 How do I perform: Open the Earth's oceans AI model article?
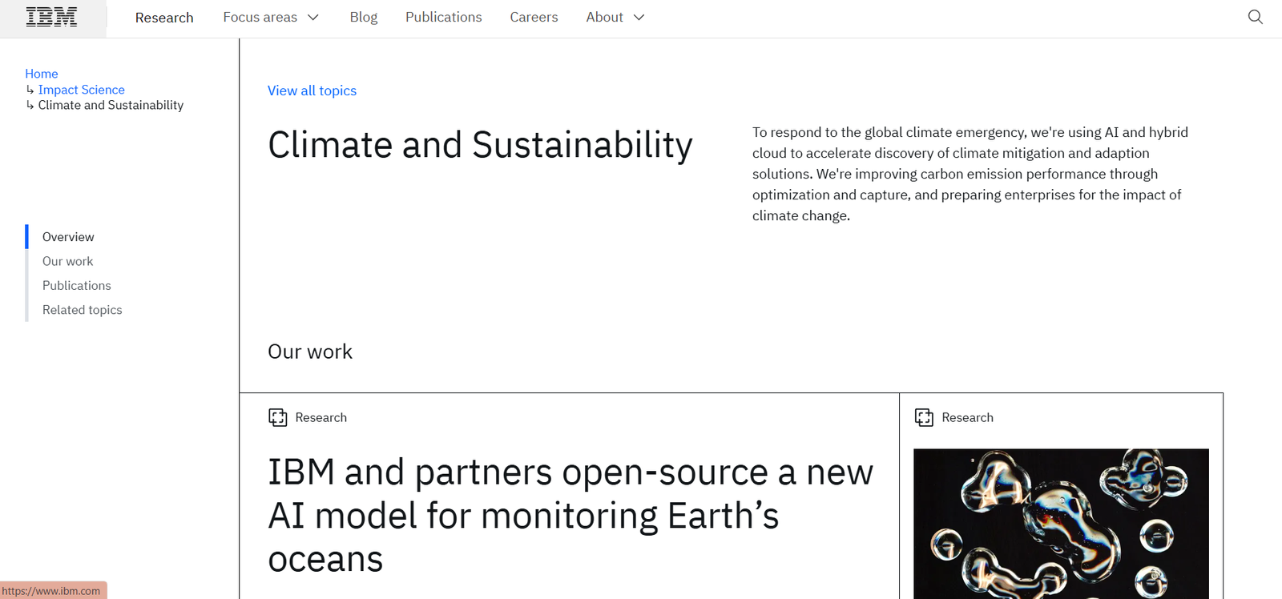[570, 515]
